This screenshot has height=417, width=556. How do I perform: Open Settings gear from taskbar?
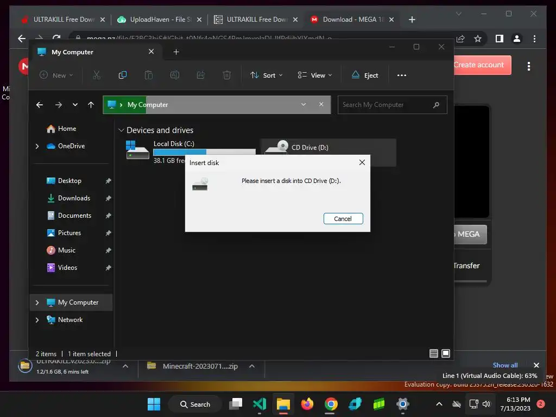[x=403, y=404]
